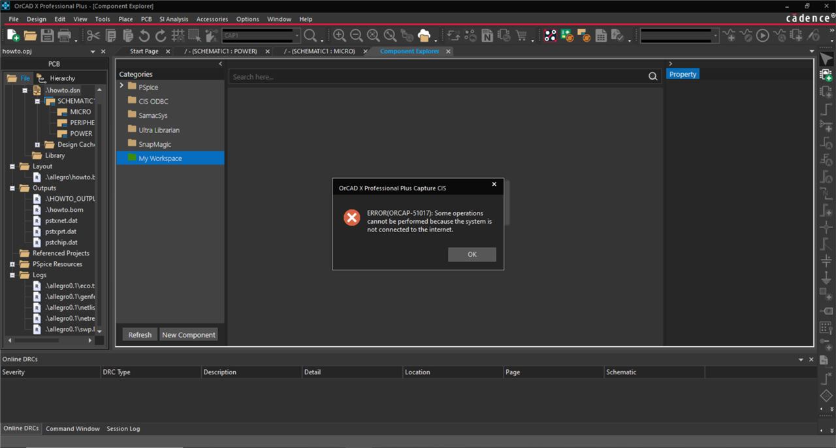Switch to the Start Page tab
This screenshot has width=836, height=448.
point(144,51)
